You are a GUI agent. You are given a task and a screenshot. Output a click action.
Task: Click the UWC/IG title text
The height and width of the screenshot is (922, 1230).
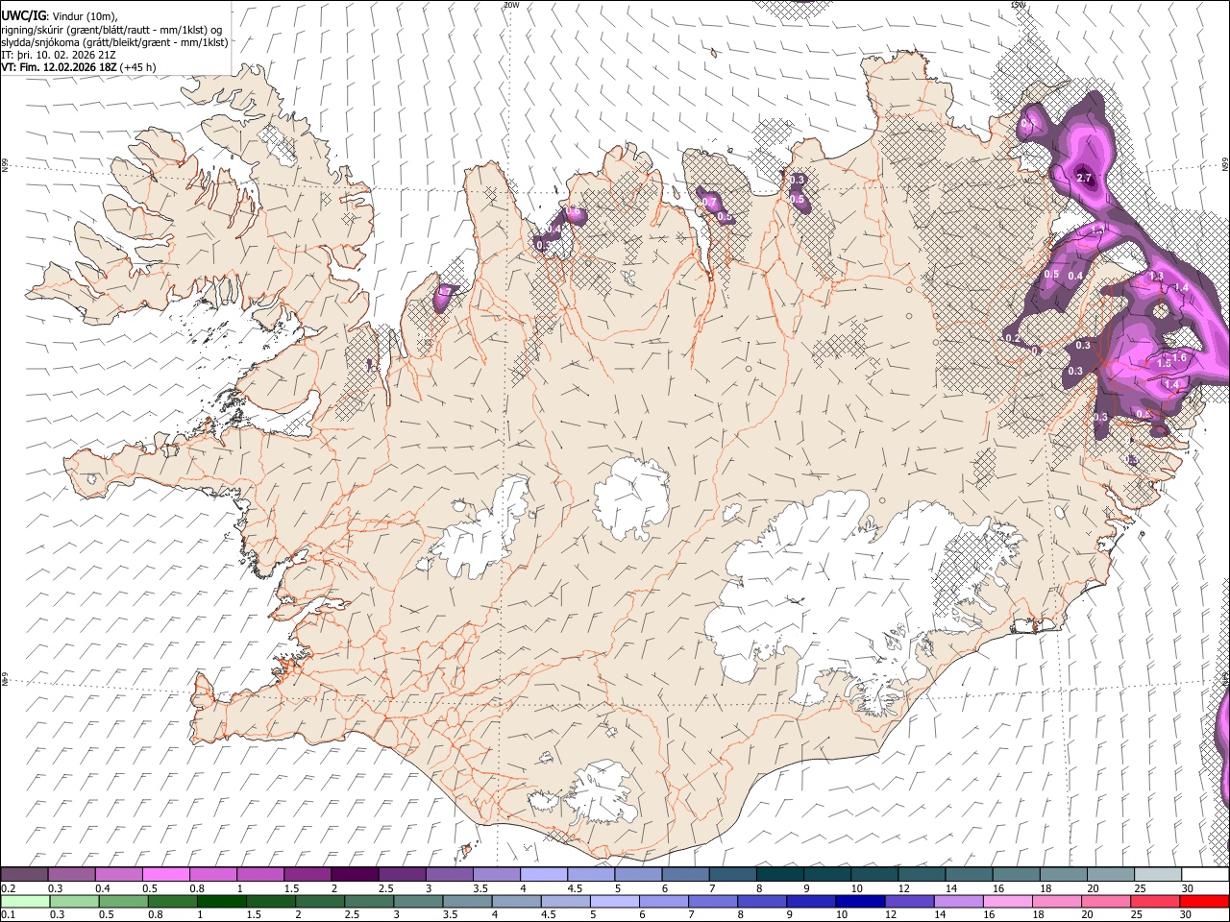pos(22,16)
